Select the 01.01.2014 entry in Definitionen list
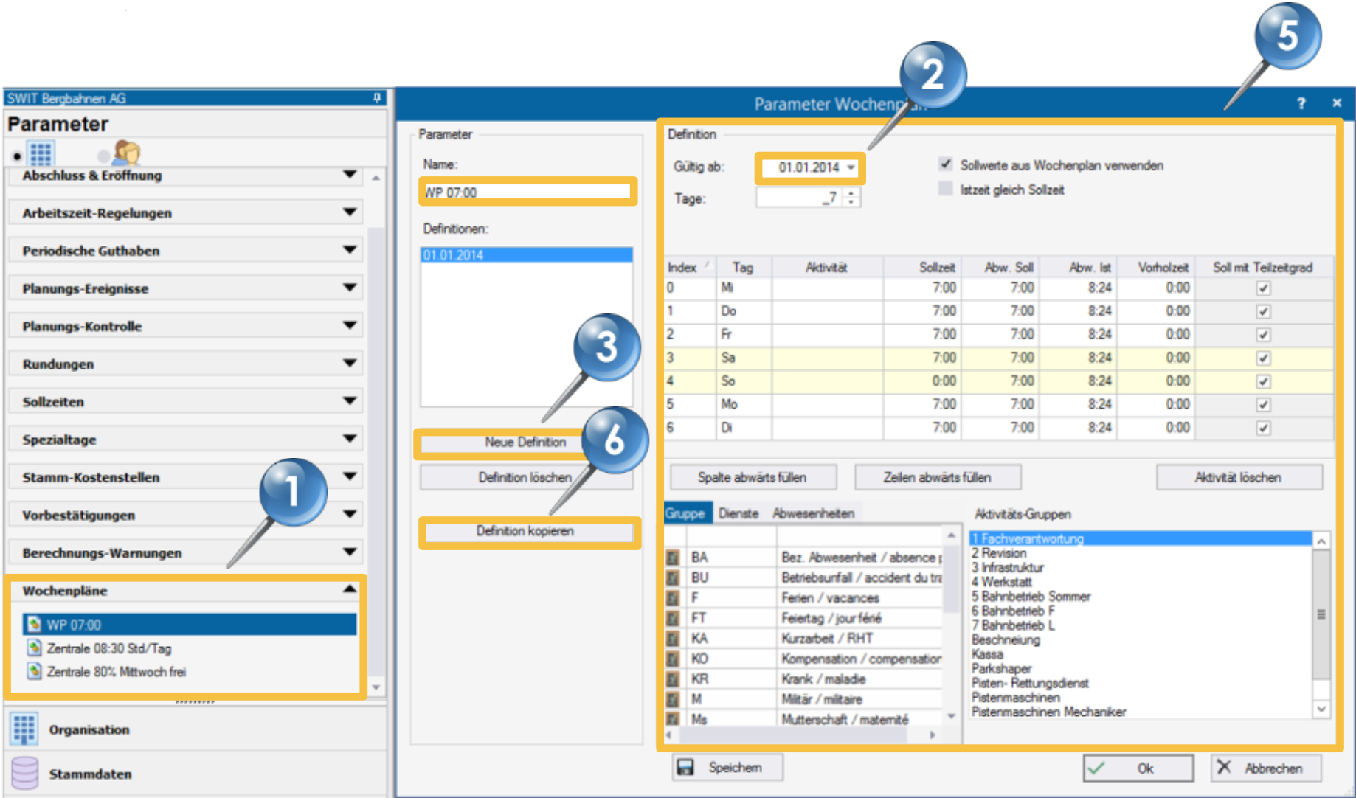1356x798 pixels. coord(527,255)
